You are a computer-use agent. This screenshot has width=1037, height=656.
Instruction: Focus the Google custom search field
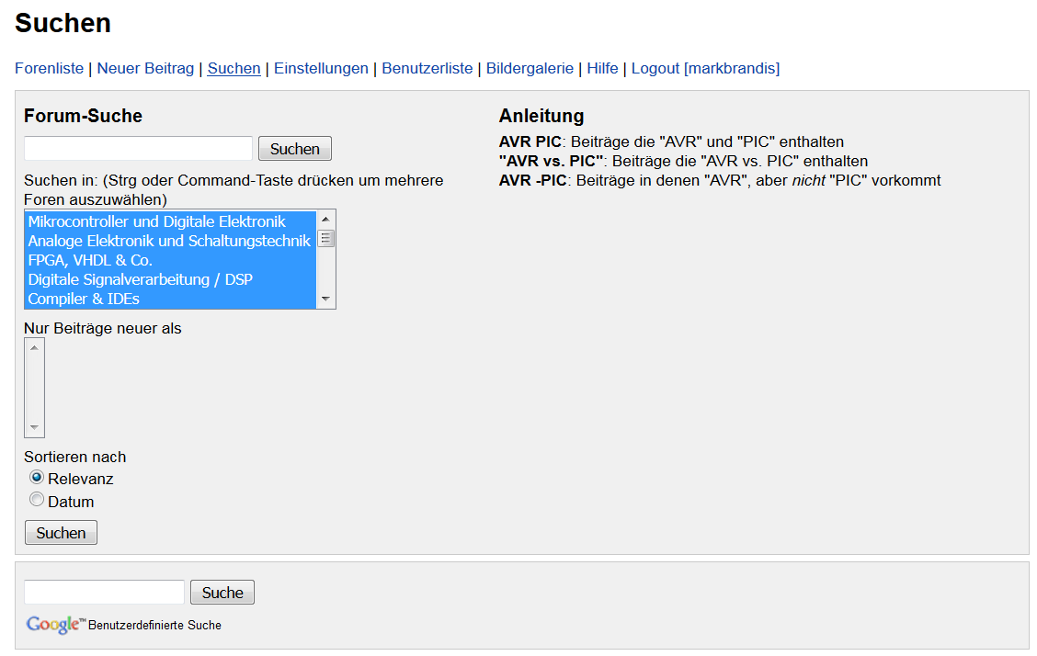coord(105,592)
